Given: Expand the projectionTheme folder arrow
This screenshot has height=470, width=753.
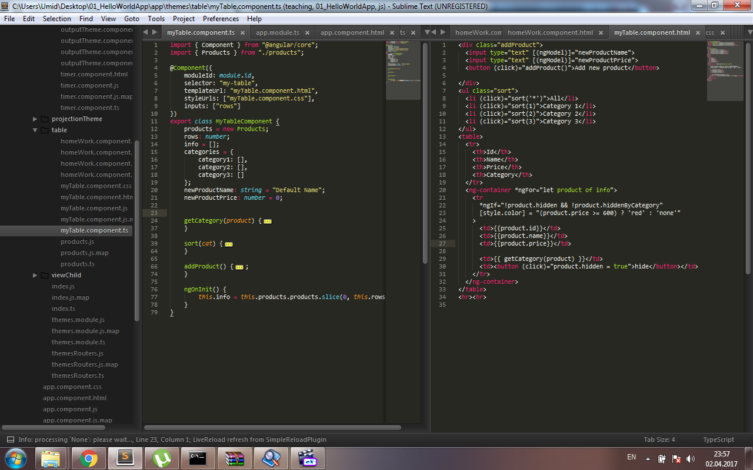Looking at the screenshot, I should click(35, 119).
